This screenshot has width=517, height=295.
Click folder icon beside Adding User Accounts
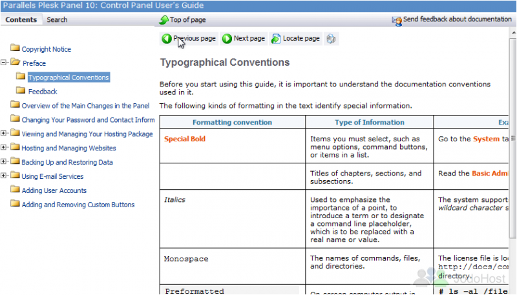(15, 189)
